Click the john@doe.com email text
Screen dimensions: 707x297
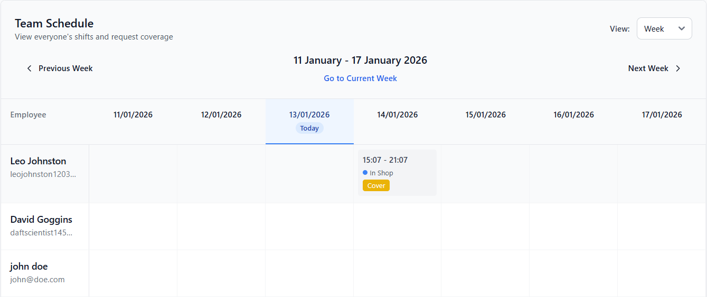click(37, 280)
